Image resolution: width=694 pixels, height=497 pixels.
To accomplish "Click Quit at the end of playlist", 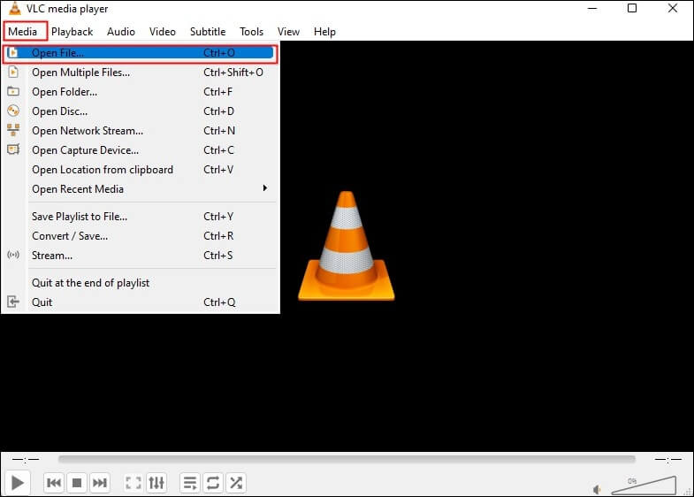I will (x=90, y=283).
